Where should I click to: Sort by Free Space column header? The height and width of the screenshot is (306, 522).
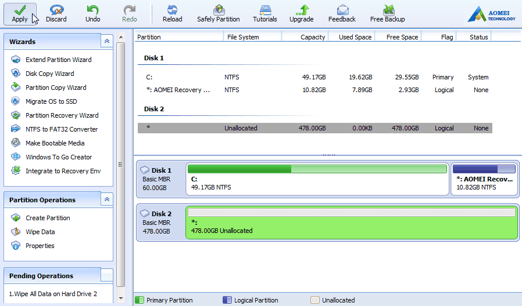coord(398,37)
